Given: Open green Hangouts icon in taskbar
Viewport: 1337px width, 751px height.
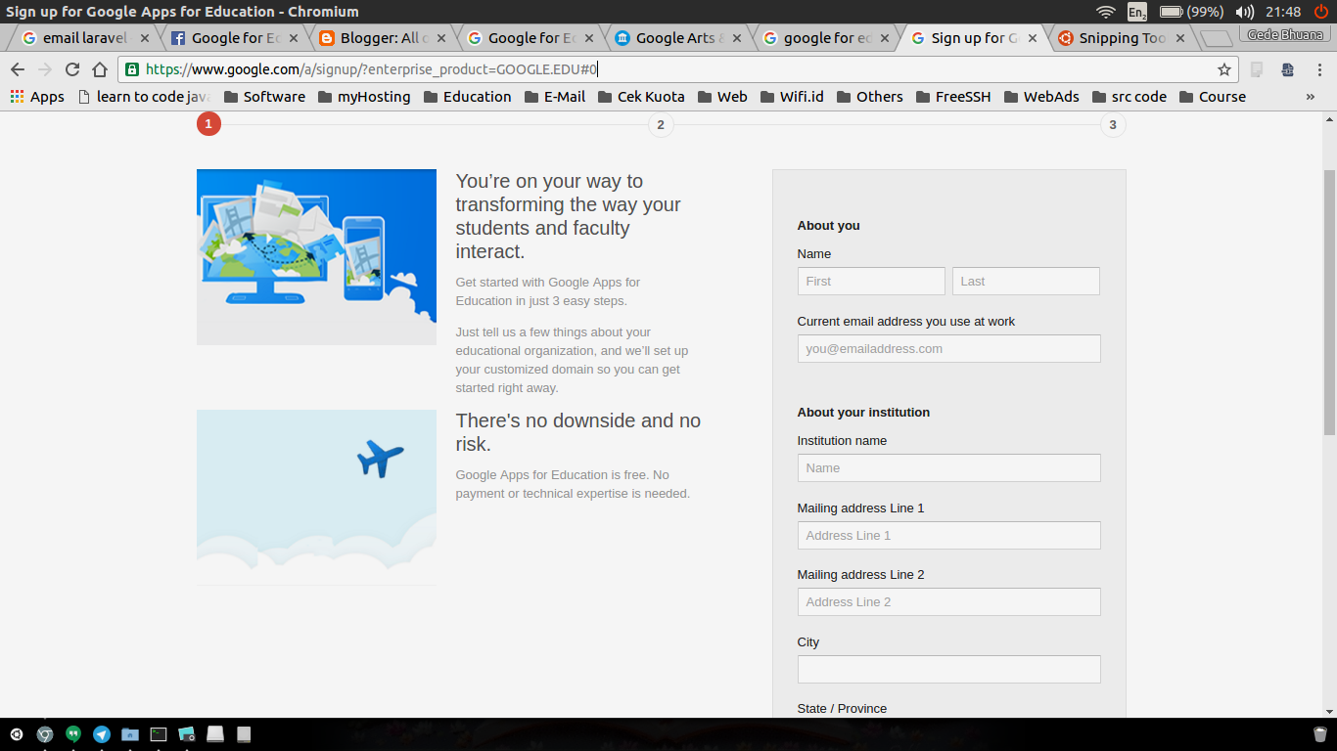Looking at the screenshot, I should pos(73,734).
